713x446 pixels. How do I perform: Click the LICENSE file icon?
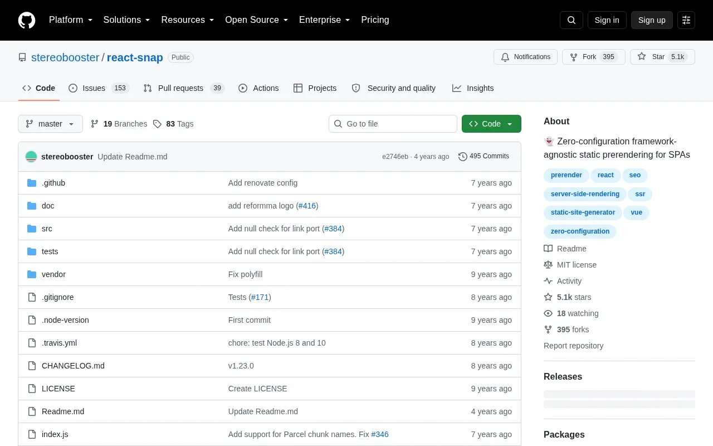click(32, 389)
